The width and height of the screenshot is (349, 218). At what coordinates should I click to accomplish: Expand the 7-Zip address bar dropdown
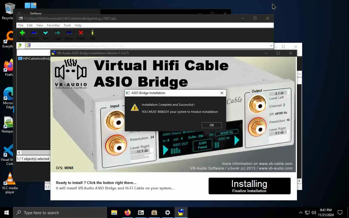click(x=271, y=46)
